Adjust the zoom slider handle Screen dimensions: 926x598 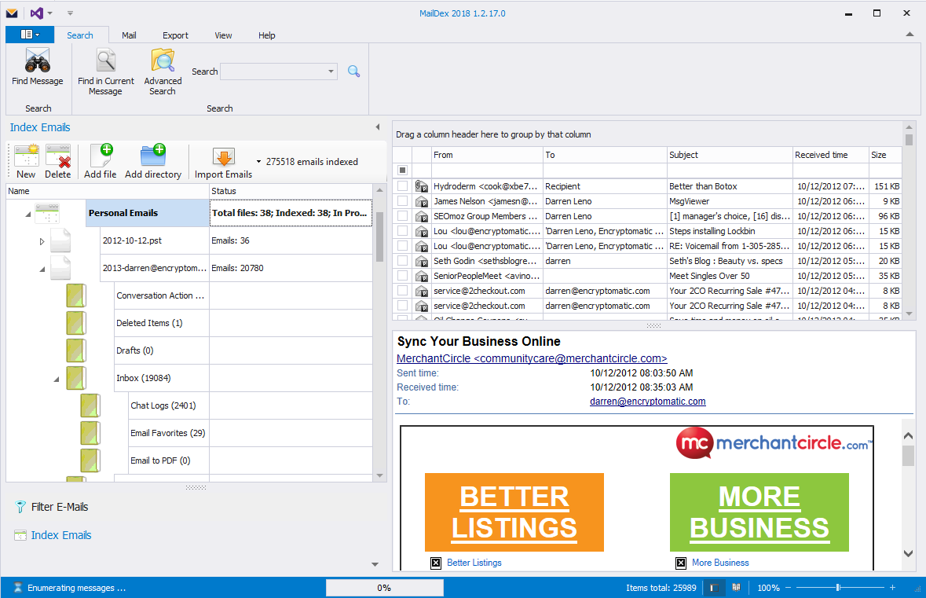tap(838, 588)
